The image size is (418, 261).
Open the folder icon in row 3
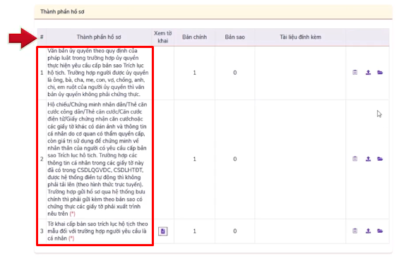pos(380,231)
